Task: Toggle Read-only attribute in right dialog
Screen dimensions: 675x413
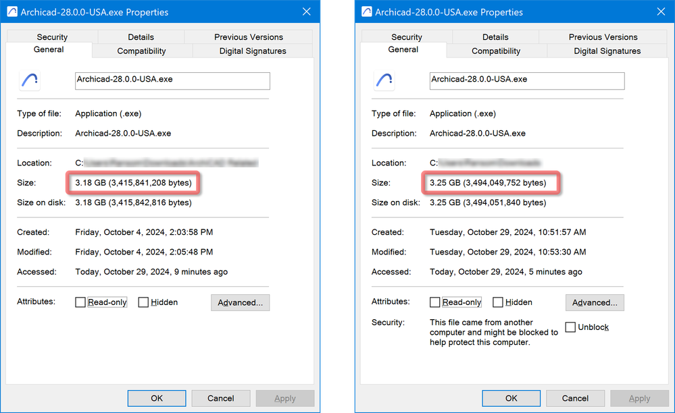Action: click(x=435, y=302)
